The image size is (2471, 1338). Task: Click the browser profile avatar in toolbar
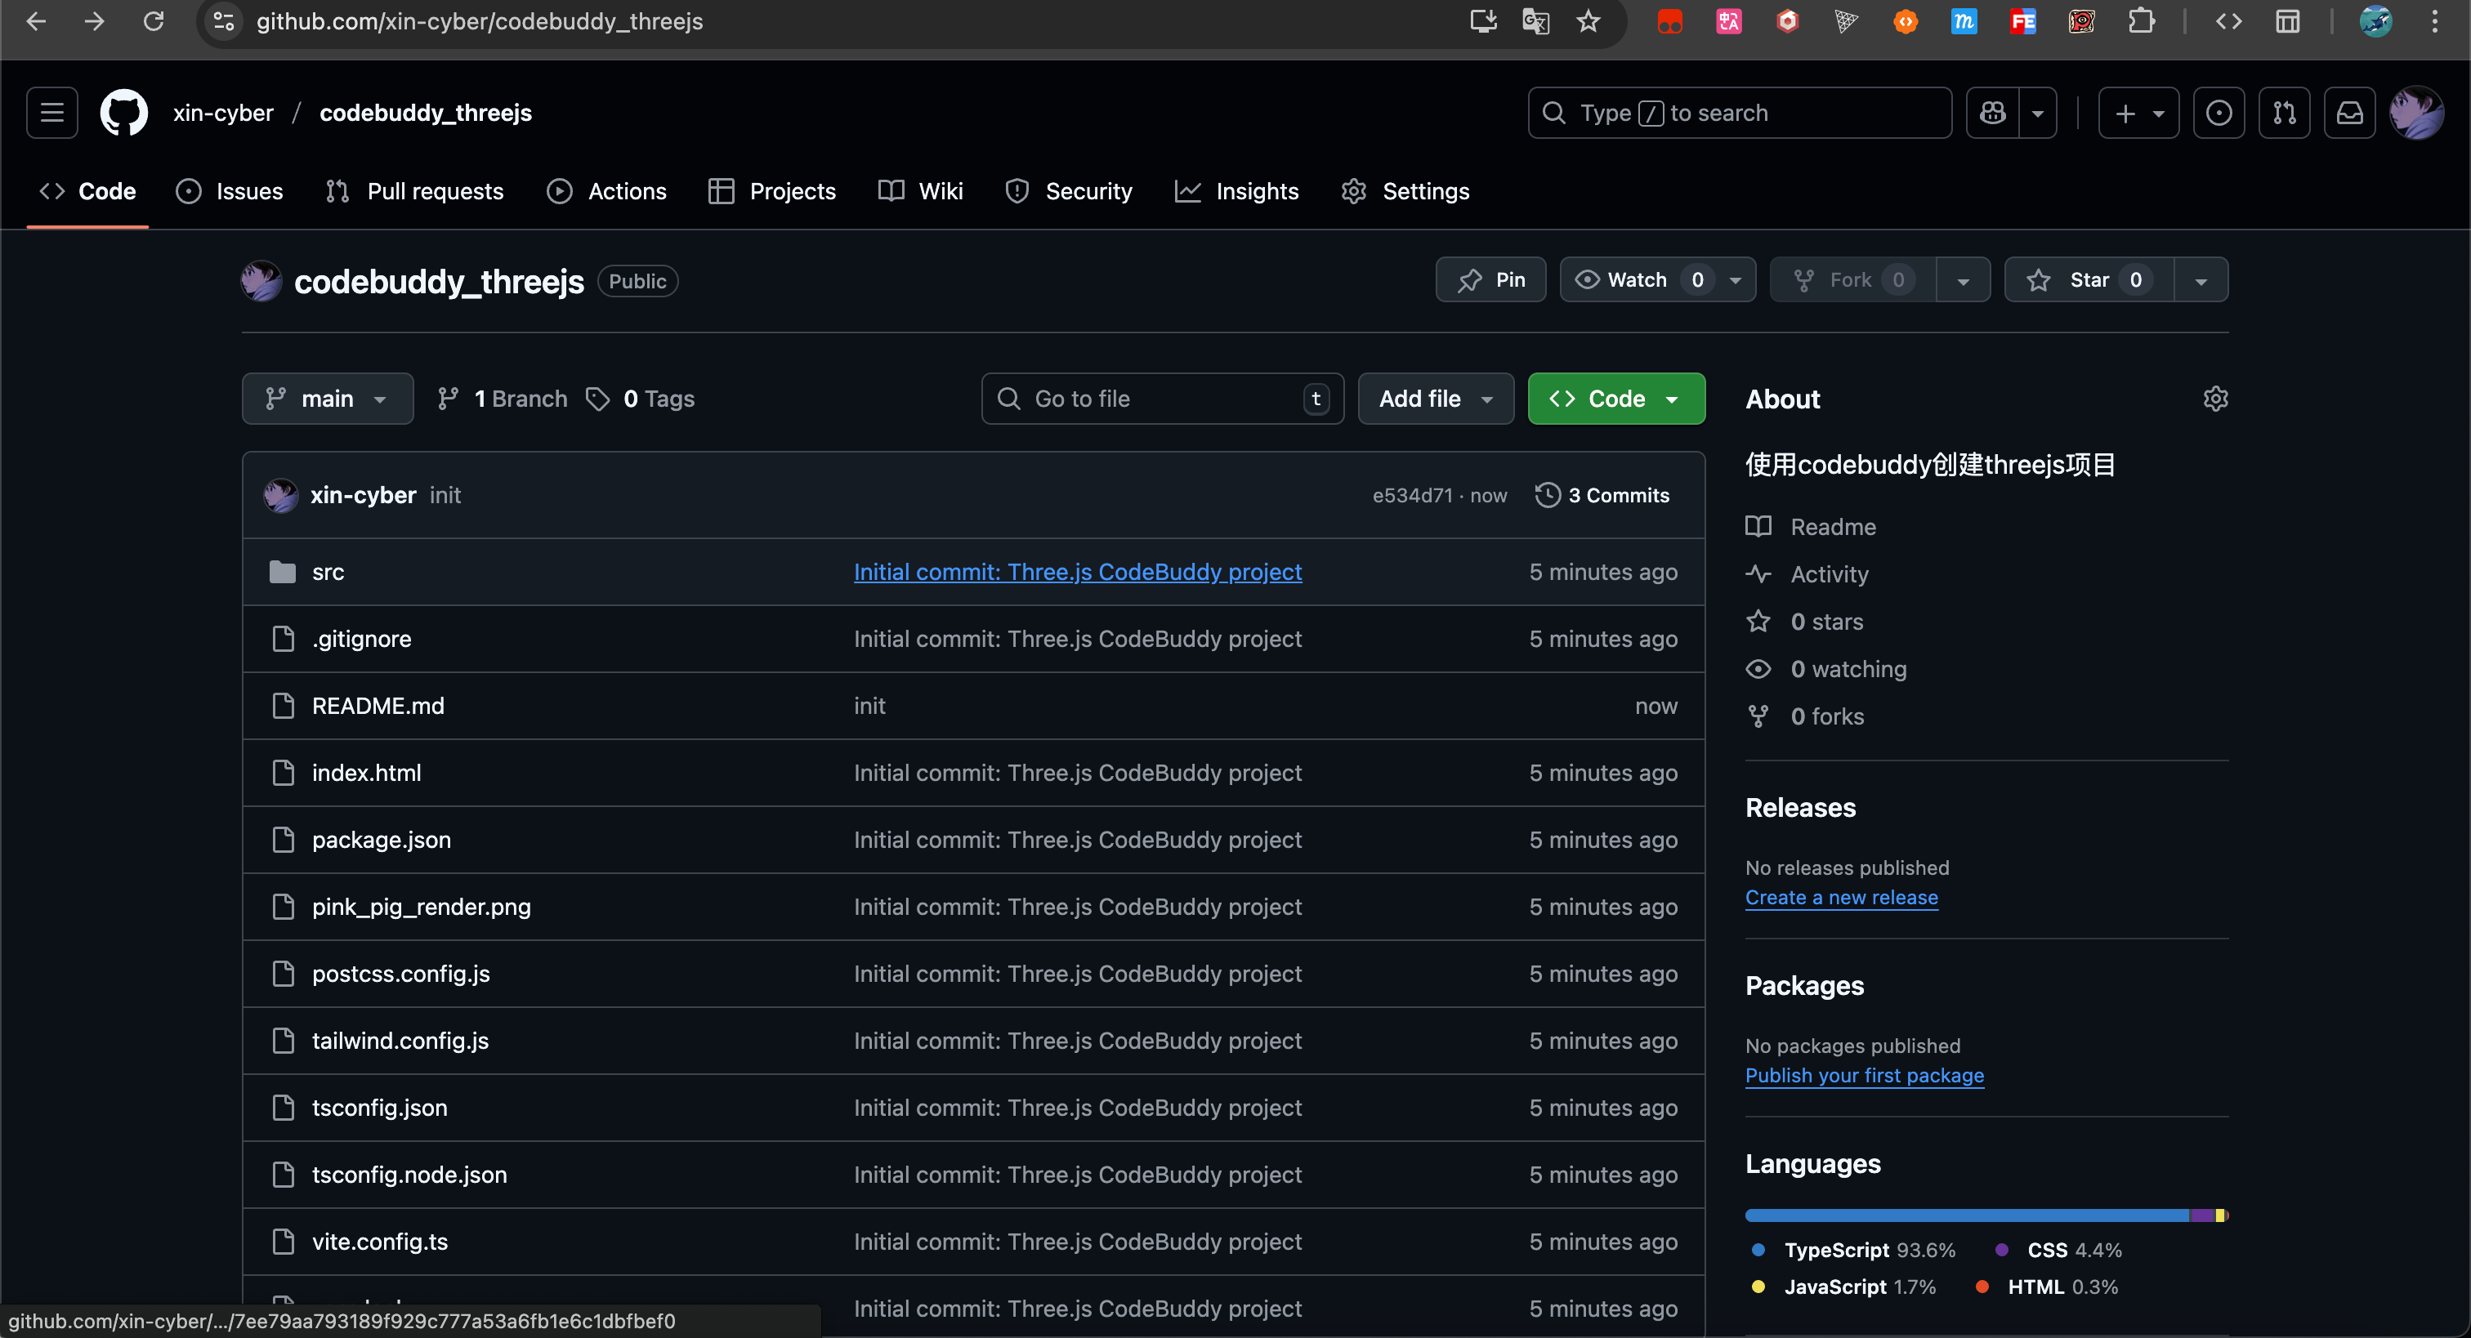click(x=2376, y=21)
